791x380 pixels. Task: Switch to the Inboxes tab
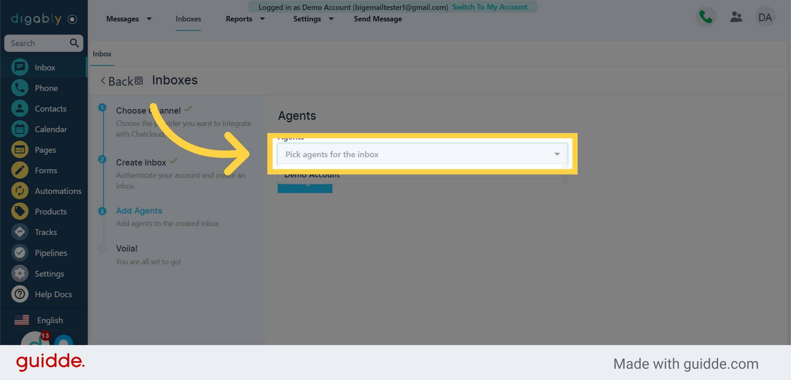point(188,19)
